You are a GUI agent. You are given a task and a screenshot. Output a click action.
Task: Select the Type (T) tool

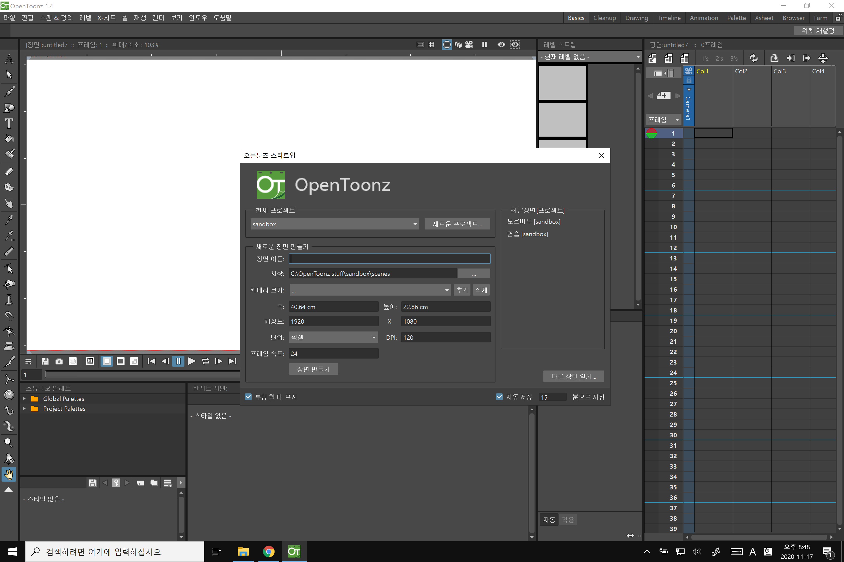pyautogui.click(x=9, y=124)
